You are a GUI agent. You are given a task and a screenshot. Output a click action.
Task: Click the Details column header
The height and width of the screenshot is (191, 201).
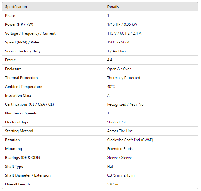click(x=113, y=7)
